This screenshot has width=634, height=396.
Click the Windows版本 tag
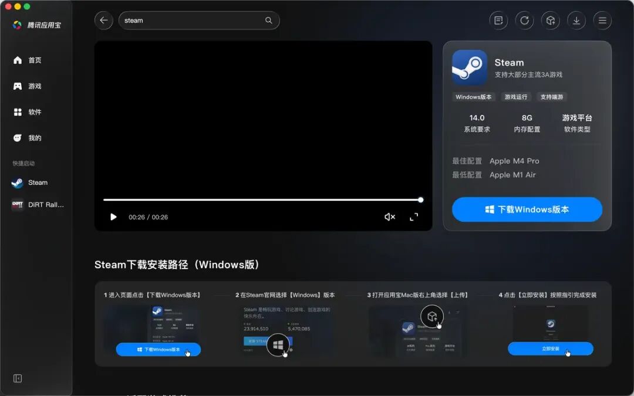coord(474,97)
